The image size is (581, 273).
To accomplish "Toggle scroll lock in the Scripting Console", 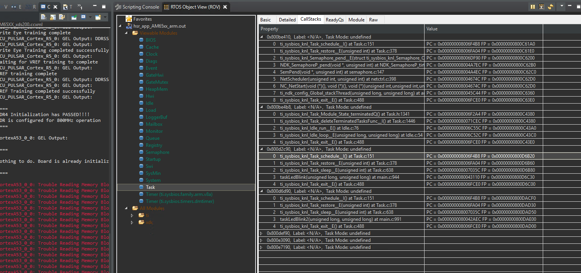I will pyautogui.click(x=53, y=17).
